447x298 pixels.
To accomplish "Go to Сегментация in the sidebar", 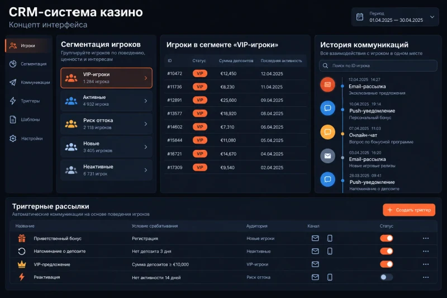I will [27, 64].
